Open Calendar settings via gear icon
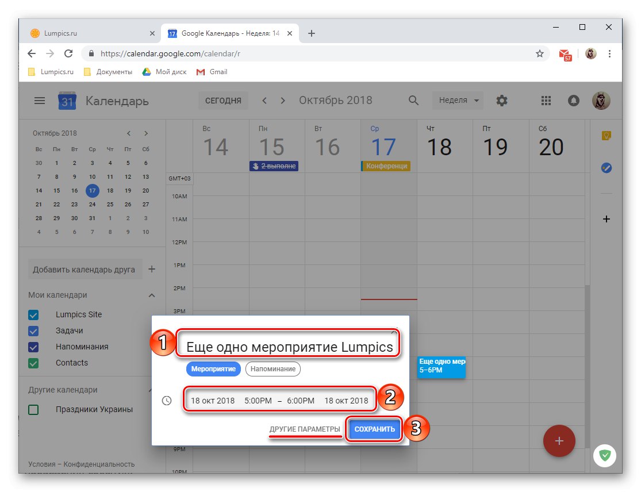This screenshot has height=492, width=641. point(501,101)
